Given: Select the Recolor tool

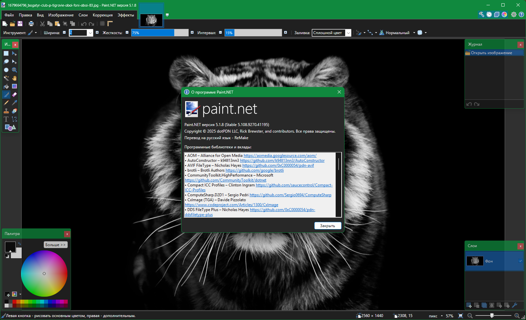Looking at the screenshot, I should coord(14,111).
